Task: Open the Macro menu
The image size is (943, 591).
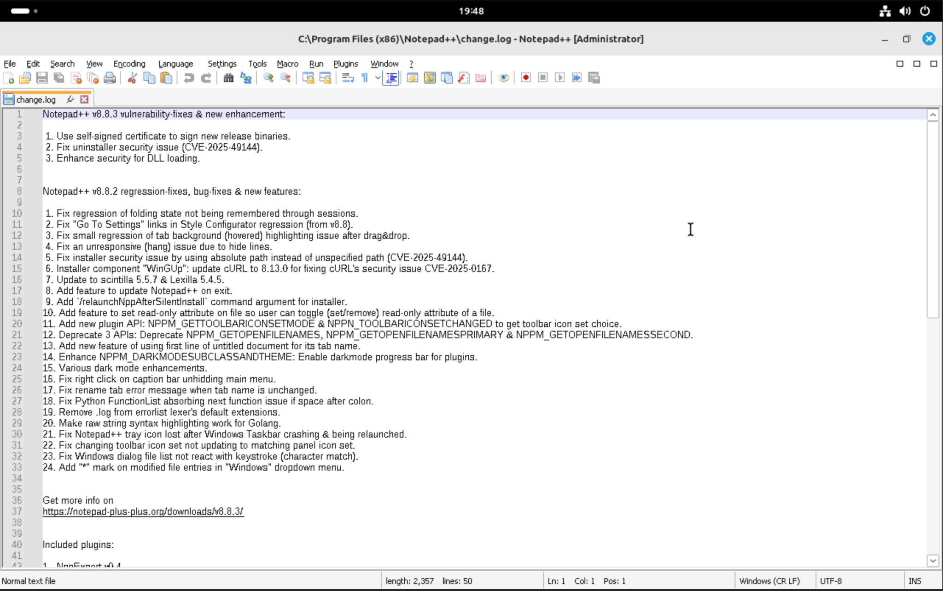Action: [287, 64]
